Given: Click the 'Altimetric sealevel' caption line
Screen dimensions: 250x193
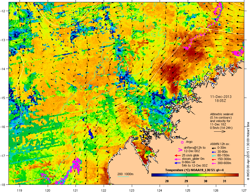Looking at the screenshot, I should point(222,114).
